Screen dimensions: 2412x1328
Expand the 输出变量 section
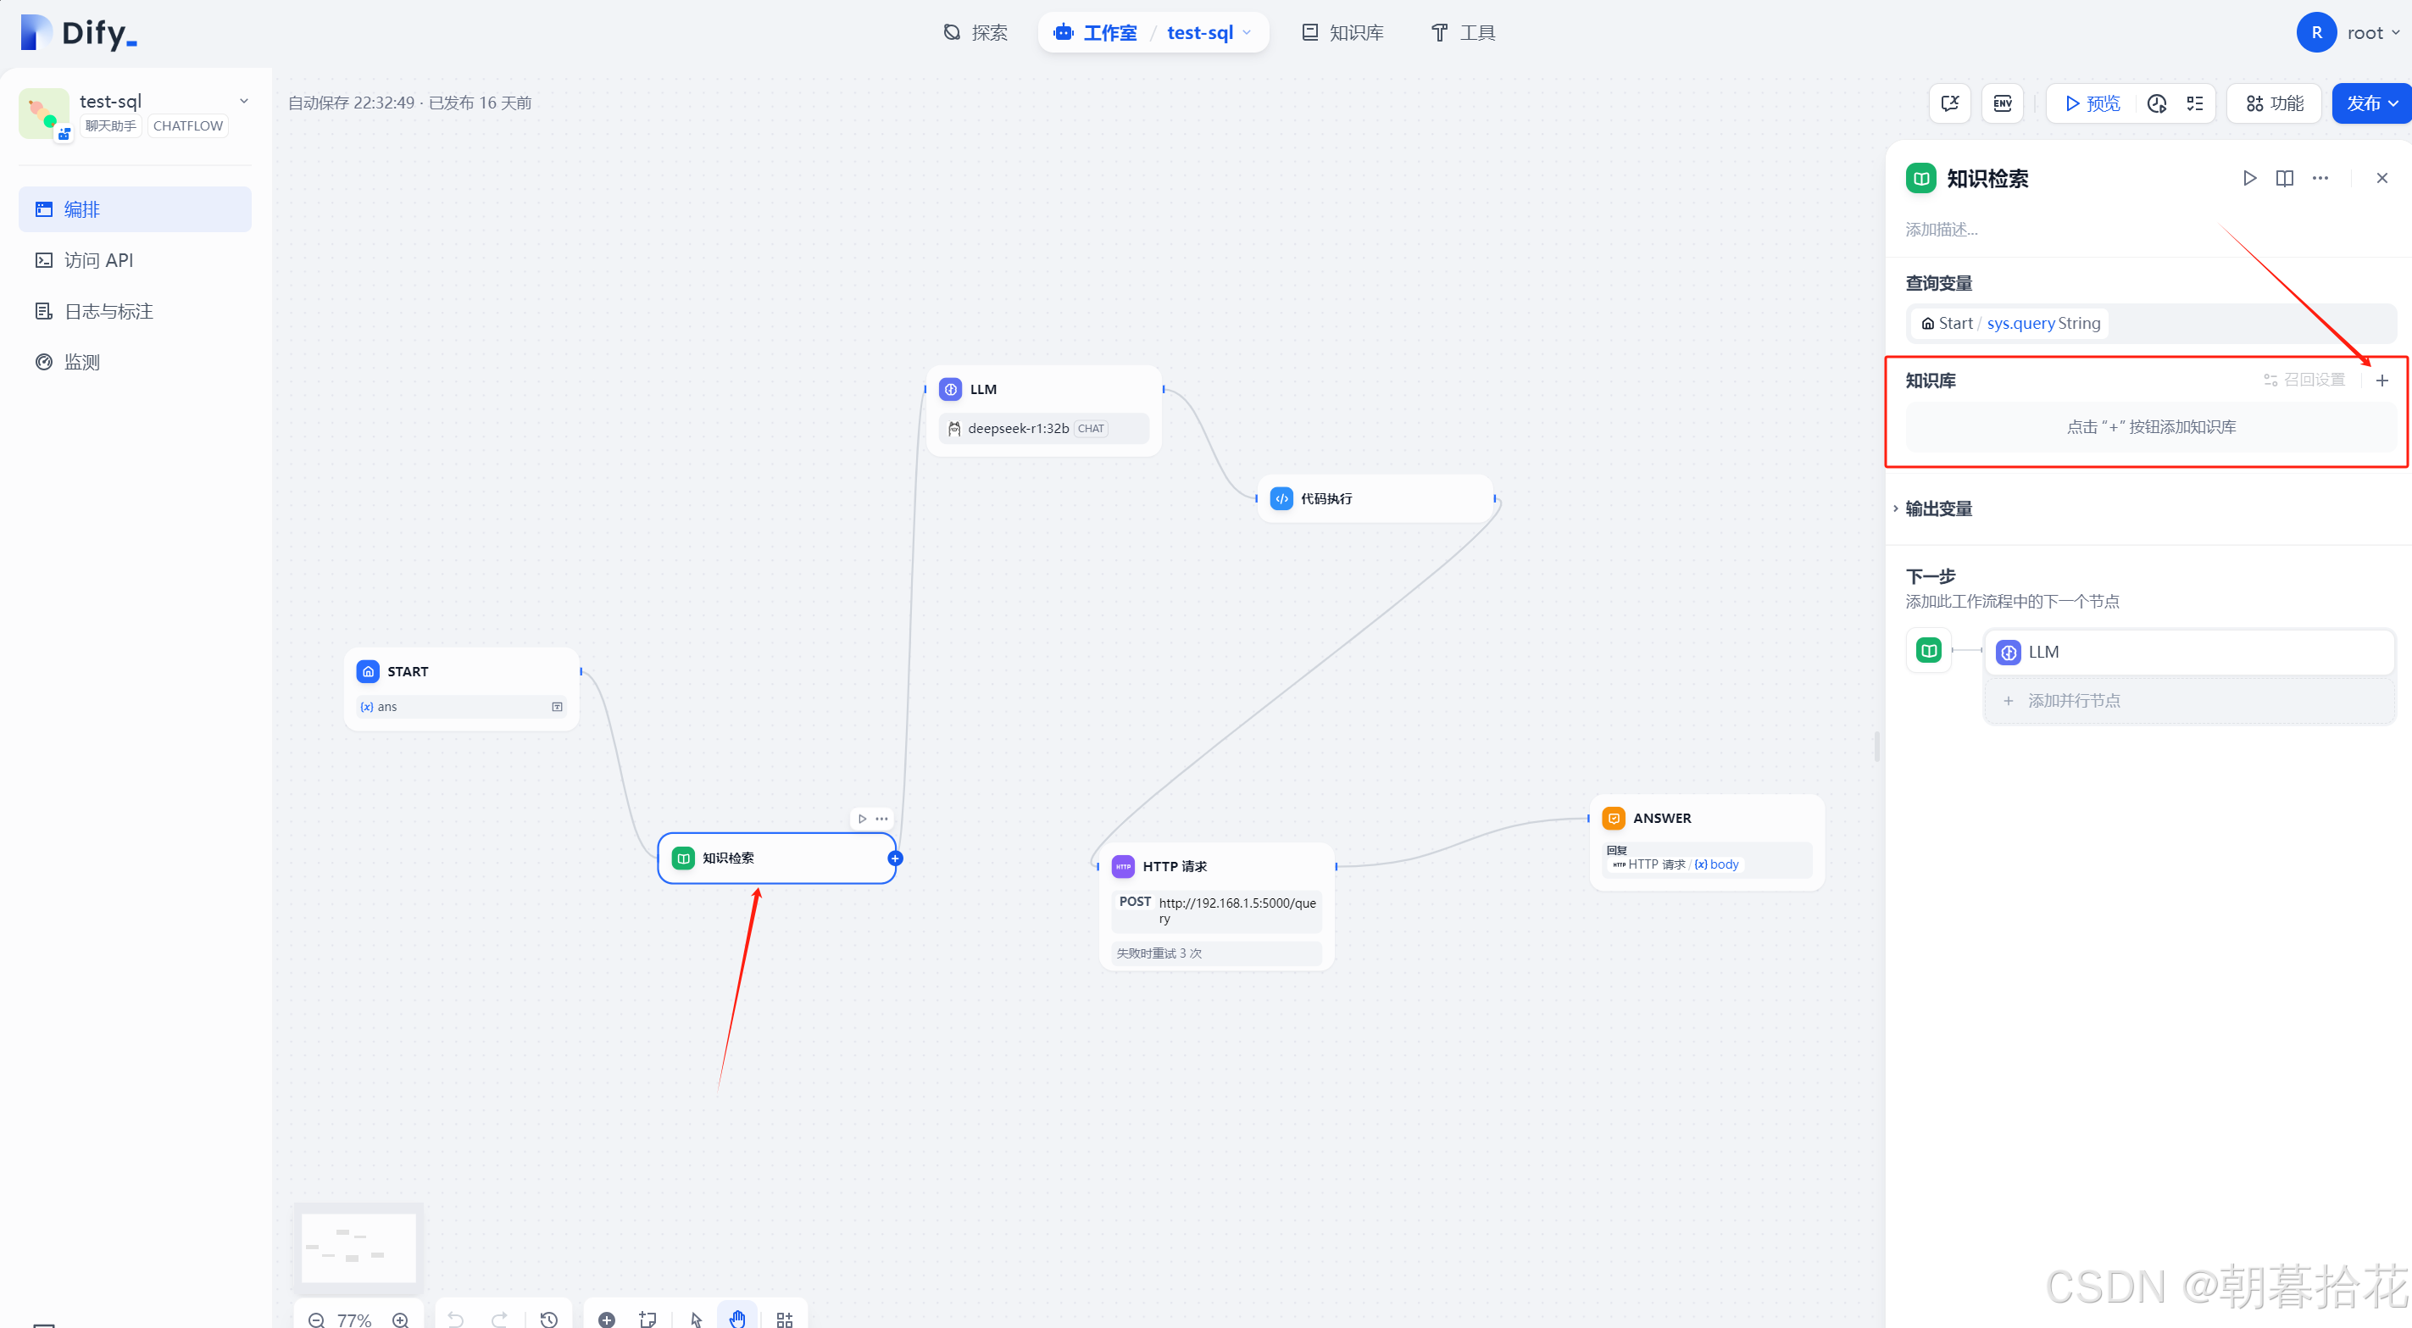[1938, 508]
